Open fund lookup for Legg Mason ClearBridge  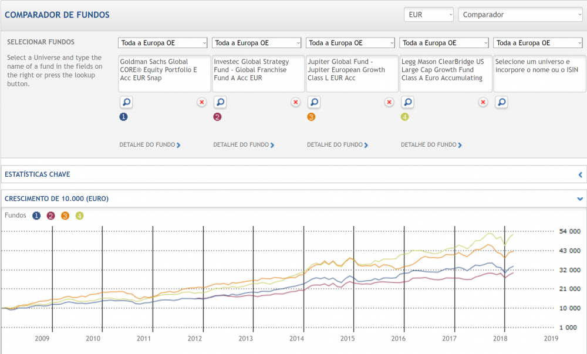(408, 102)
